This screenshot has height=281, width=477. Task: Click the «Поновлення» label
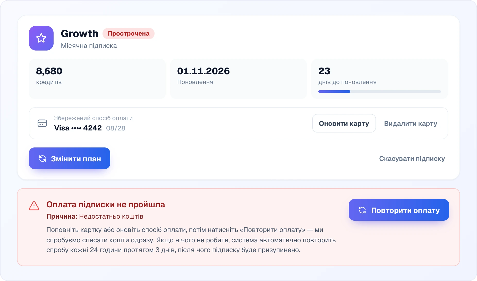coord(195,82)
